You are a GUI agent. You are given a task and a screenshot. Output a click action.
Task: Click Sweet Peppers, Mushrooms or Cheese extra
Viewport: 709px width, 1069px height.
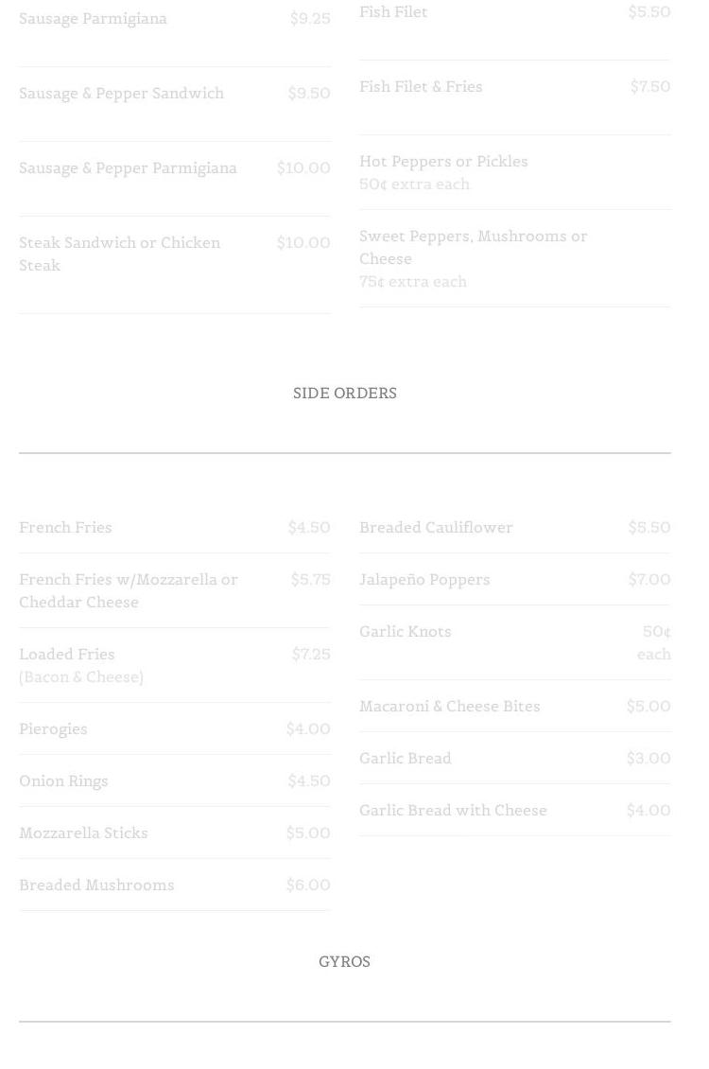(473, 247)
